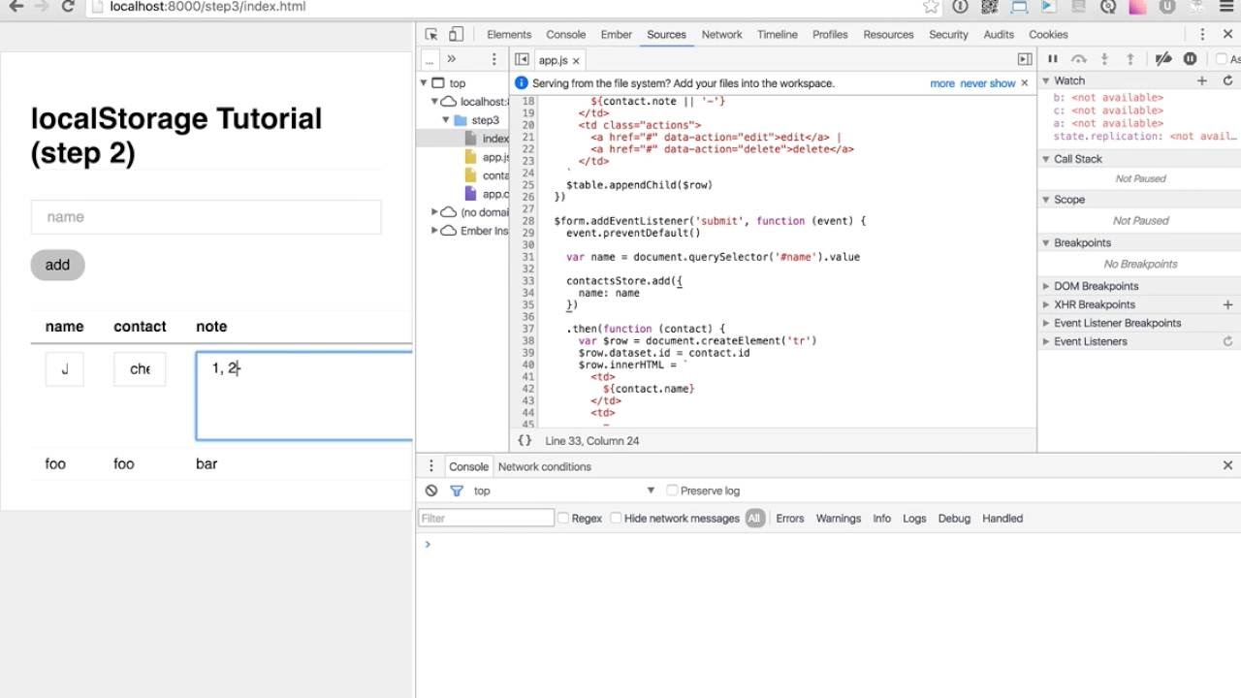Image resolution: width=1241 pixels, height=698 pixels.
Task: Refresh the Event Listeners section
Action: click(1227, 341)
